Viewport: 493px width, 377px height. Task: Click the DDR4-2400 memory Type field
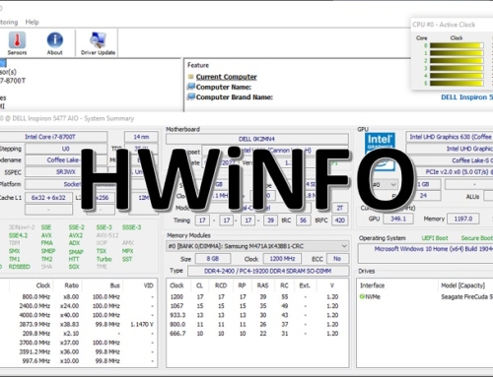pyautogui.click(x=268, y=271)
